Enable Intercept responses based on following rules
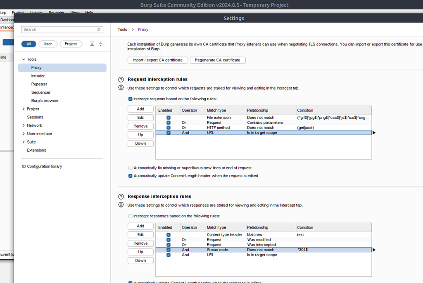 [x=130, y=216]
